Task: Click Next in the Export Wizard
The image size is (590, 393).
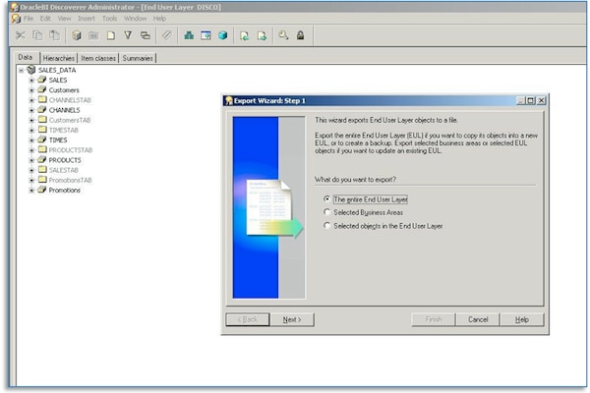Action: pyautogui.click(x=292, y=319)
